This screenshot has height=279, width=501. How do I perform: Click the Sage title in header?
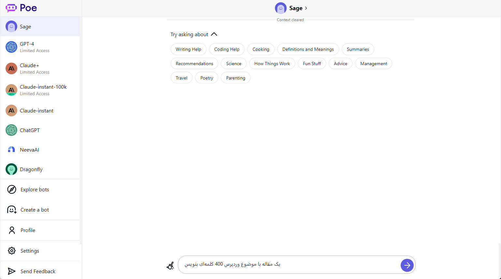[296, 8]
